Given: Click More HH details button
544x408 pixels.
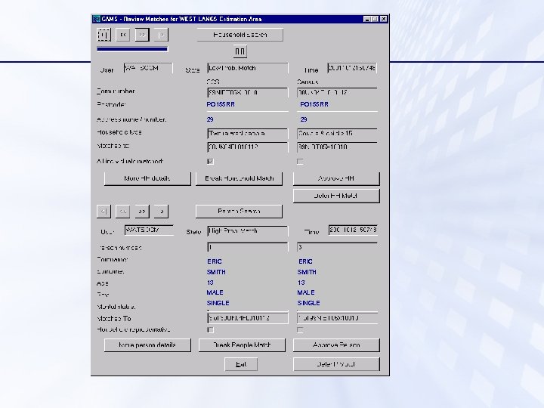Looking at the screenshot, I should pos(147,178).
